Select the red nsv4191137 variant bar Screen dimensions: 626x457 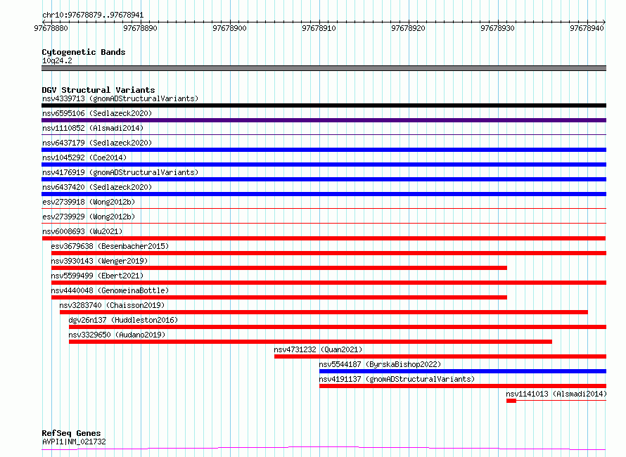point(463,386)
